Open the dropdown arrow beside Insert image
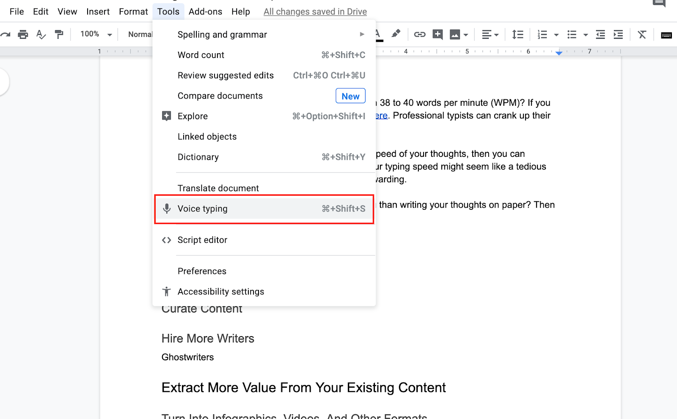677x419 pixels. (x=466, y=35)
